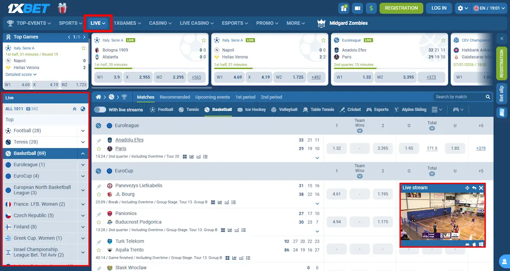Select the Ice Hockey sport filter
The width and height of the screenshot is (510, 271).
(252, 109)
